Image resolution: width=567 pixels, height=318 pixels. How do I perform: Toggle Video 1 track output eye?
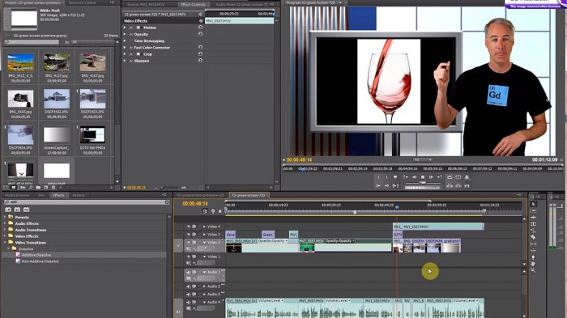coord(189,257)
